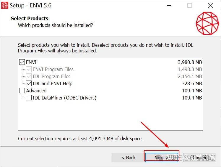Select the ENVI label in product tree
This screenshot has width=221, height=167.
coord(31,62)
